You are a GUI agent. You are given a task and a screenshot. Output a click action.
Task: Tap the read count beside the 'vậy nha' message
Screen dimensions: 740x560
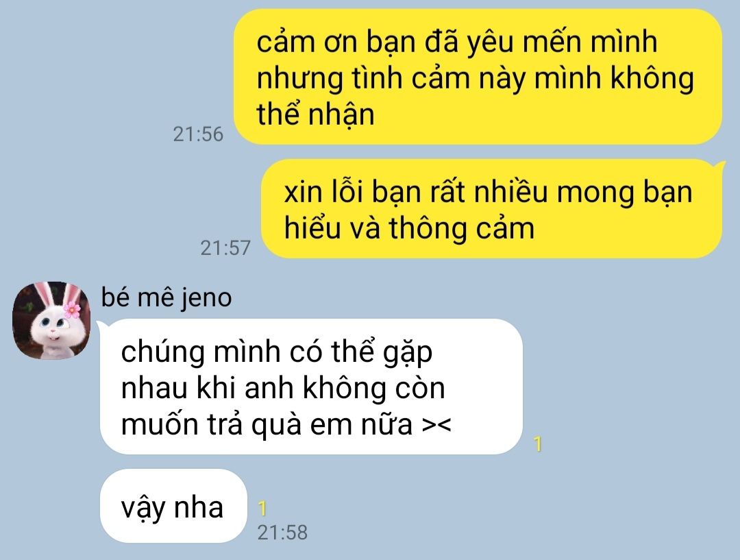tap(262, 509)
